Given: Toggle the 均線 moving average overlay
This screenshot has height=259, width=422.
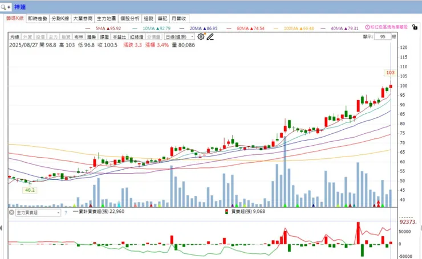Looking at the screenshot, I should tap(15, 37).
